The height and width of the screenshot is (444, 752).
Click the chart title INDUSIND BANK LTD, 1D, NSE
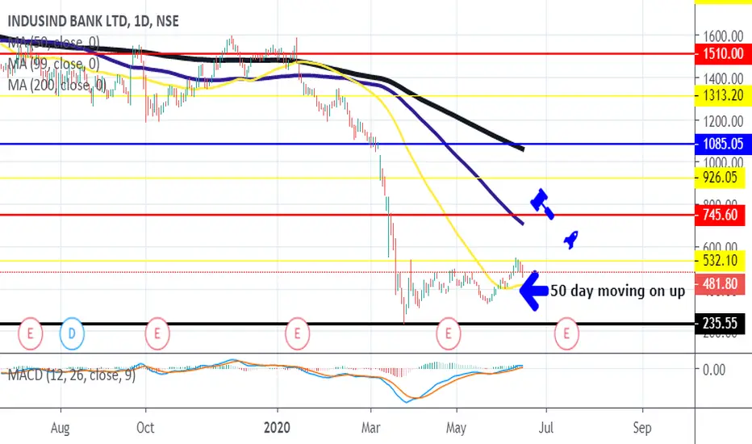point(94,22)
